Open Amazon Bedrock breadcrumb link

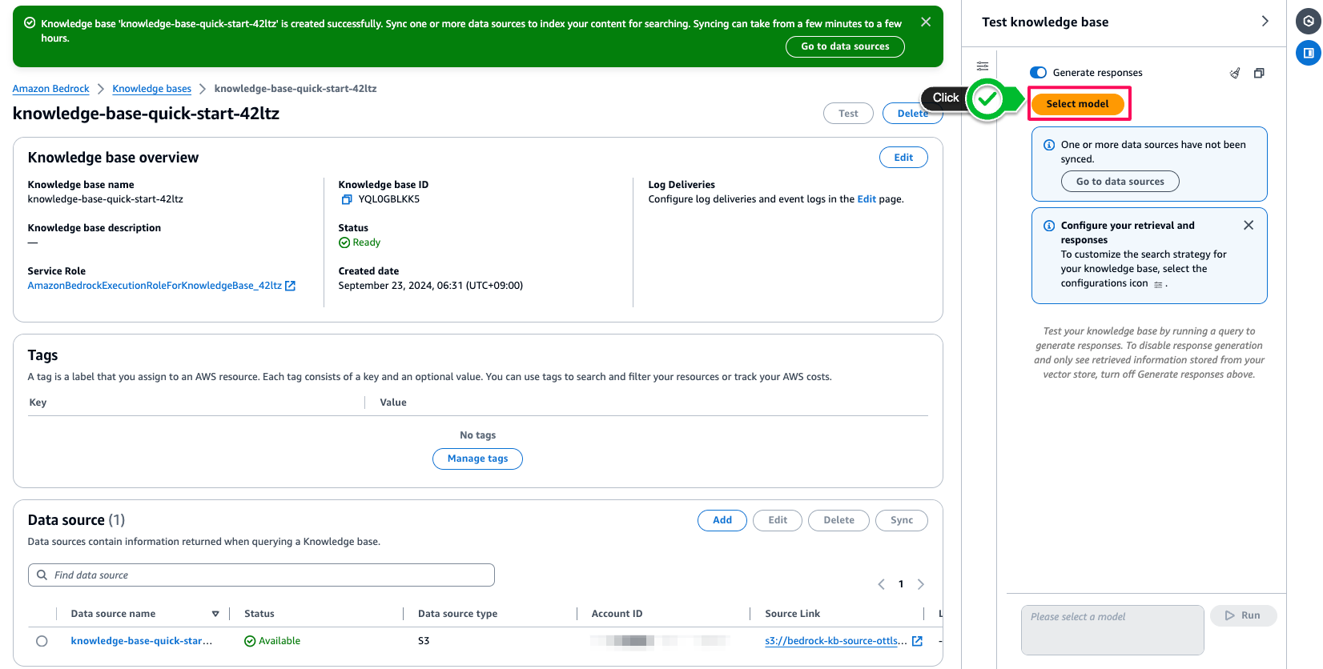pyautogui.click(x=50, y=89)
